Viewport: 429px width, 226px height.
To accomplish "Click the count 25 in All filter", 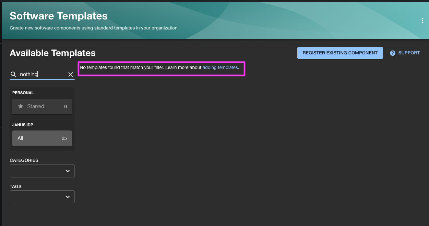I will (x=64, y=138).
